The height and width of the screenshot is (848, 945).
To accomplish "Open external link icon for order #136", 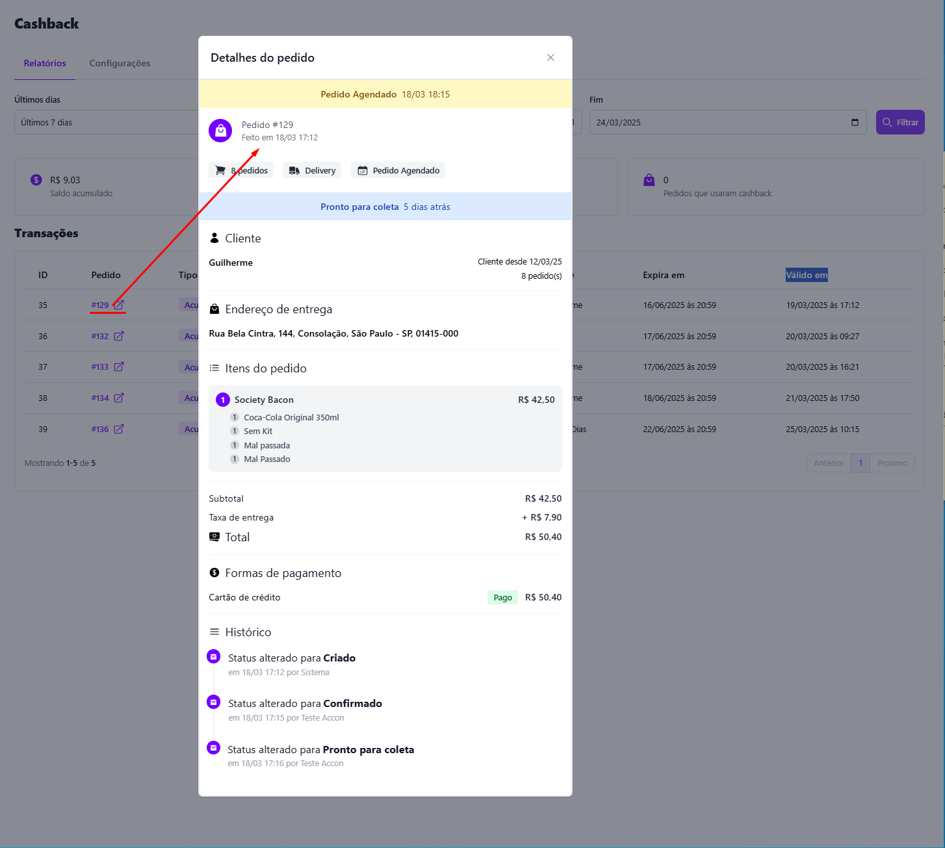I will 119,429.
